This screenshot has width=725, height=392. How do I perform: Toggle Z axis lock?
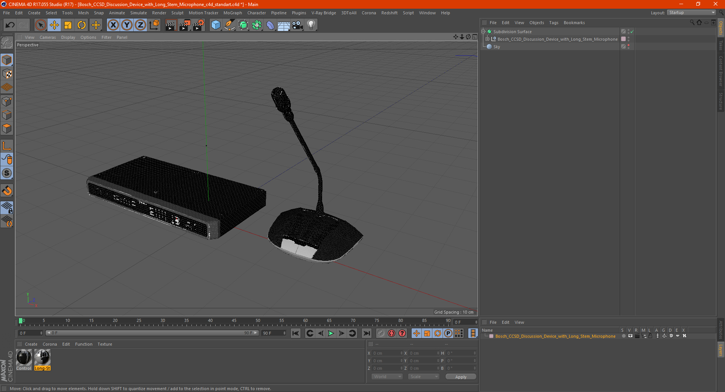click(x=140, y=25)
